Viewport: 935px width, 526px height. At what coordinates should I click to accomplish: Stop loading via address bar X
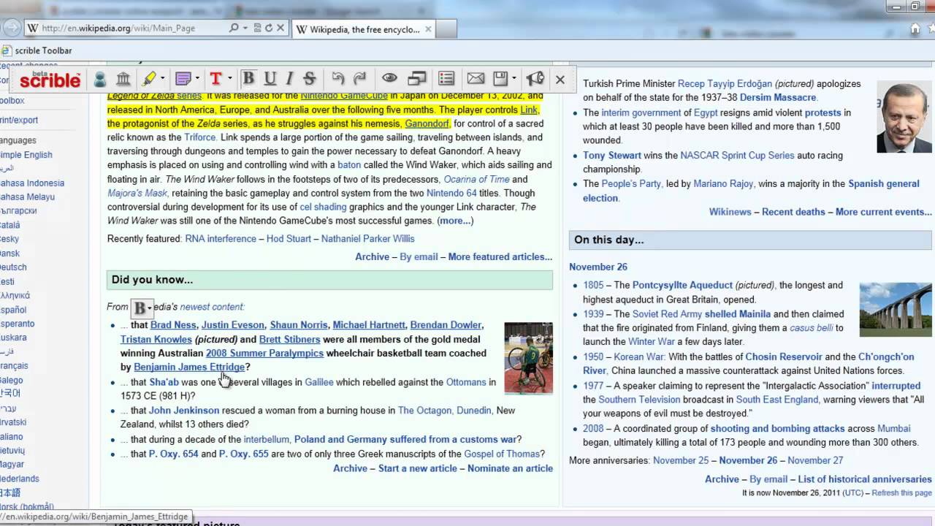click(280, 28)
